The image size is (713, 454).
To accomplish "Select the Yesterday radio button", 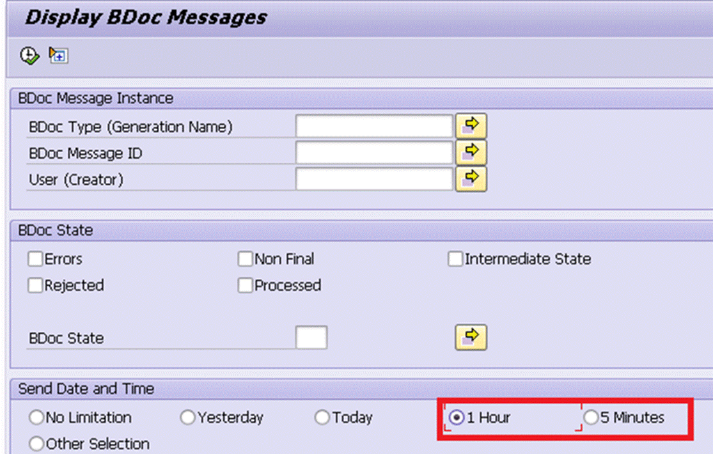I will pos(187,417).
